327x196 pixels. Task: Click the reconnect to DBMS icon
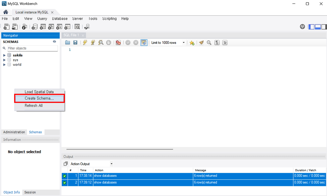pos(87,27)
